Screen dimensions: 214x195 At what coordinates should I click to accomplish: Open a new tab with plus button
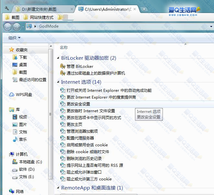(x=144, y=9)
